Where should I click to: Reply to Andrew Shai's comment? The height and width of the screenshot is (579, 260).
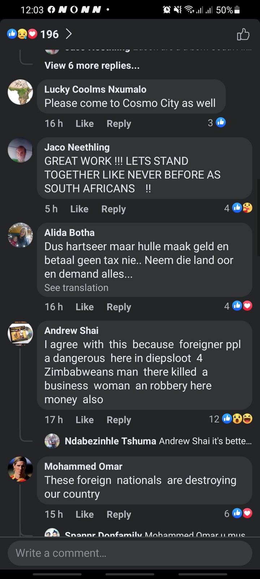tap(119, 420)
